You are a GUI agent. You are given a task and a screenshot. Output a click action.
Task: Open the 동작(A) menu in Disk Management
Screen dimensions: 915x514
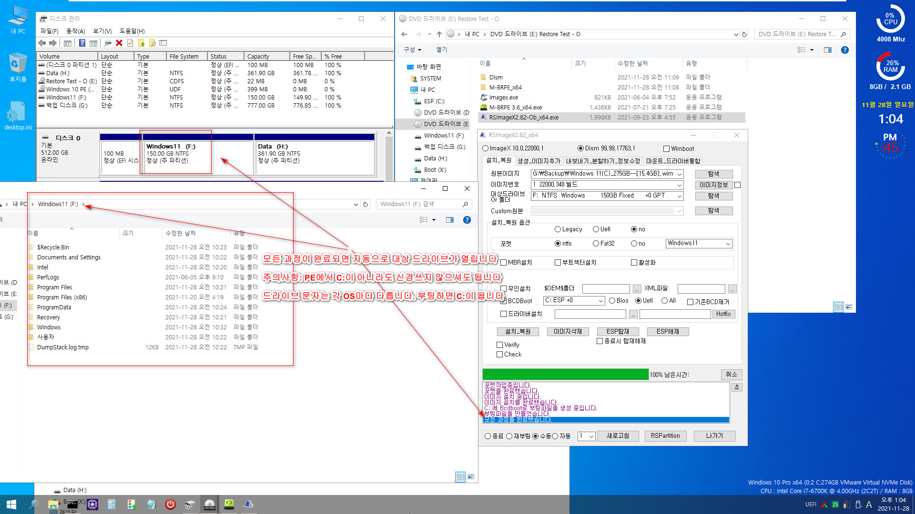pos(75,31)
